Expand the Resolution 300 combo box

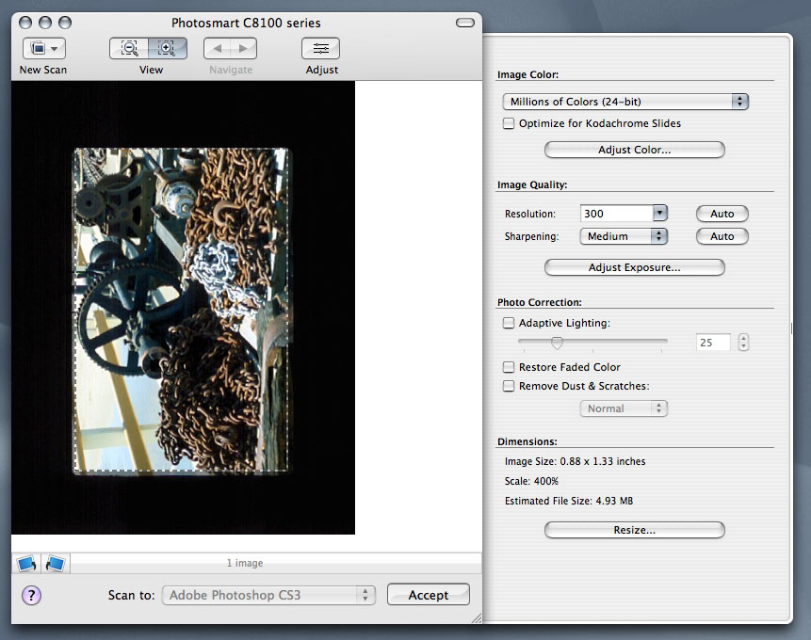click(659, 214)
